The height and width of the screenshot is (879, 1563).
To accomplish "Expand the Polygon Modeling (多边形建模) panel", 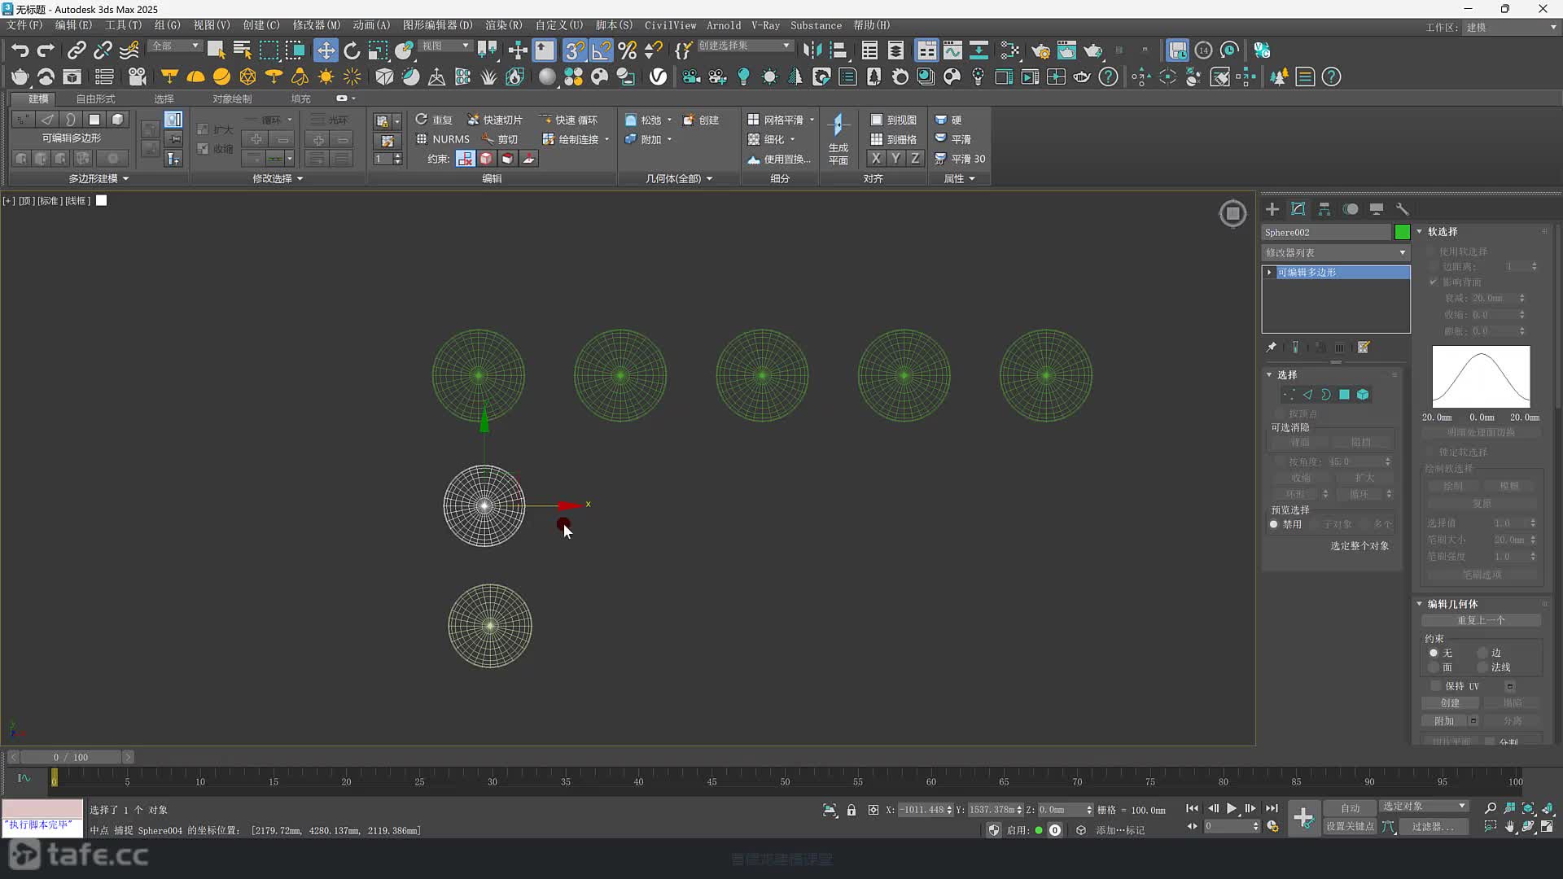I will pyautogui.click(x=99, y=178).
